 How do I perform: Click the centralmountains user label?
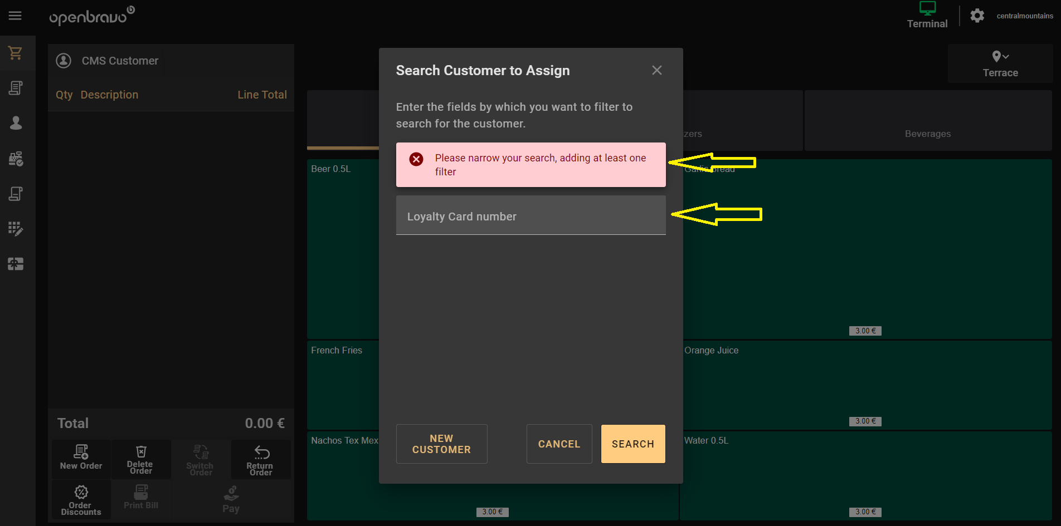pos(1025,16)
